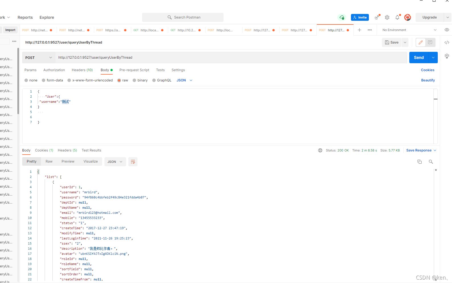Open the No Environment dropdown
452x283 pixels.
point(409,30)
